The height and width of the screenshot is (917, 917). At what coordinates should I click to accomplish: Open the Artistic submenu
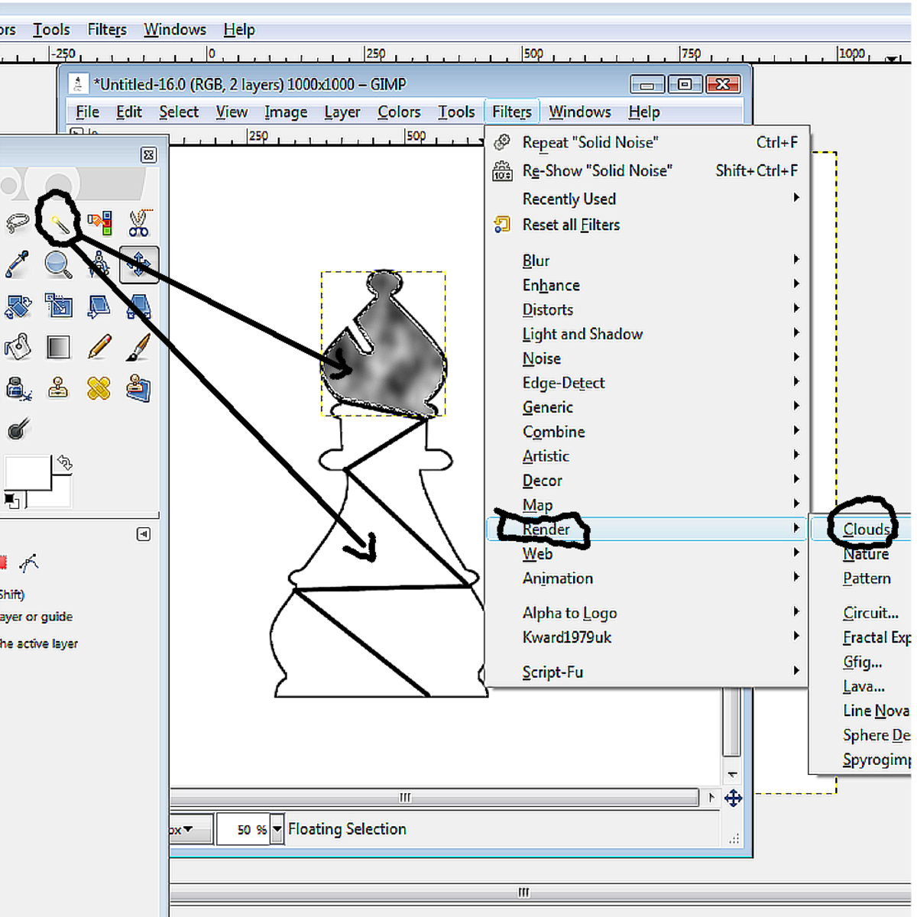[x=646, y=456]
